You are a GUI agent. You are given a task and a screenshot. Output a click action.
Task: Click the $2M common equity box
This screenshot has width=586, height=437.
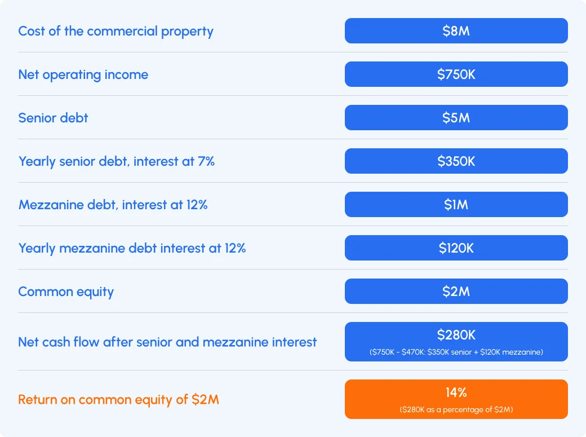(x=456, y=291)
